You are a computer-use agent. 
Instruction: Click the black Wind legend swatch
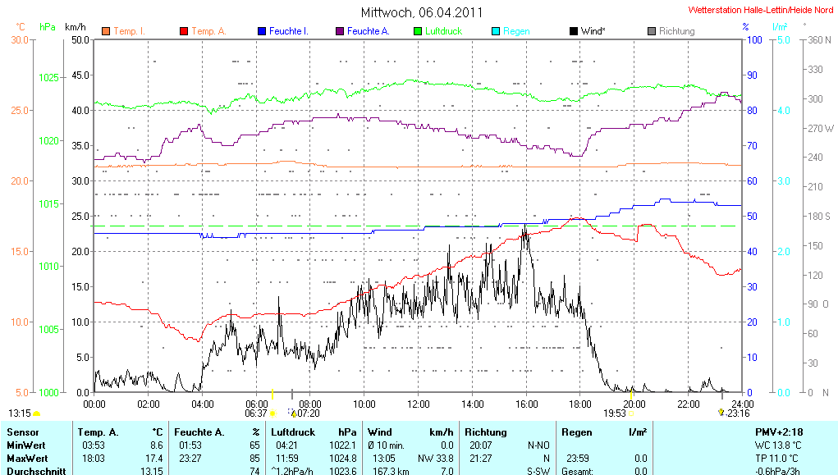(x=573, y=31)
